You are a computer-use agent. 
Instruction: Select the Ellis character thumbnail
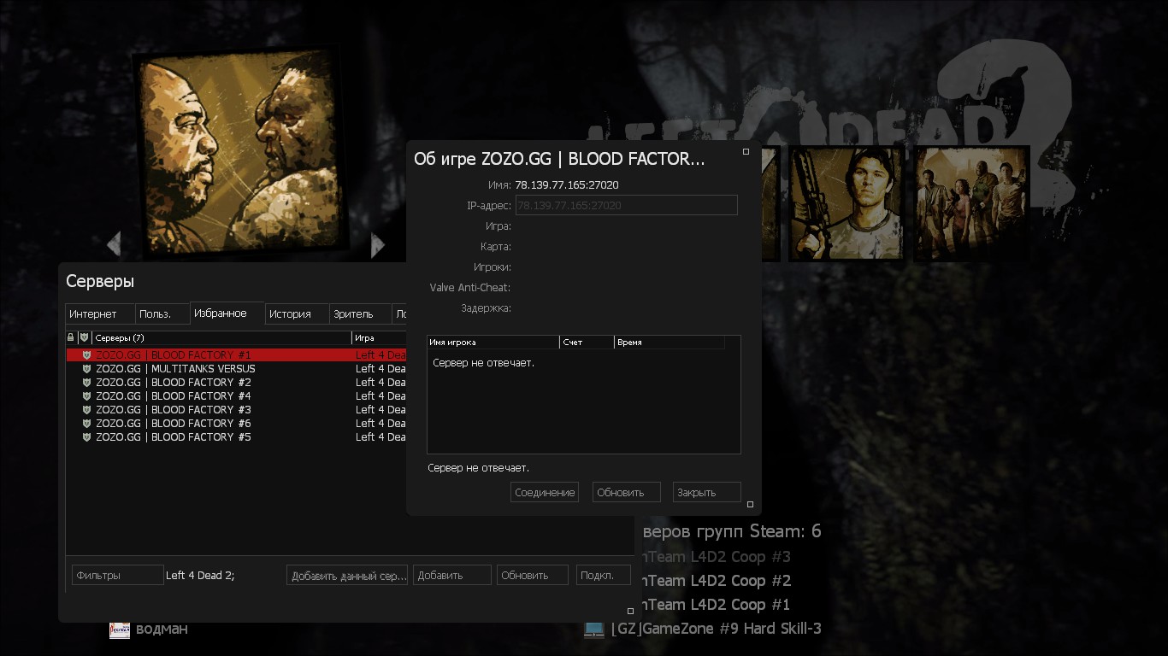click(x=847, y=203)
